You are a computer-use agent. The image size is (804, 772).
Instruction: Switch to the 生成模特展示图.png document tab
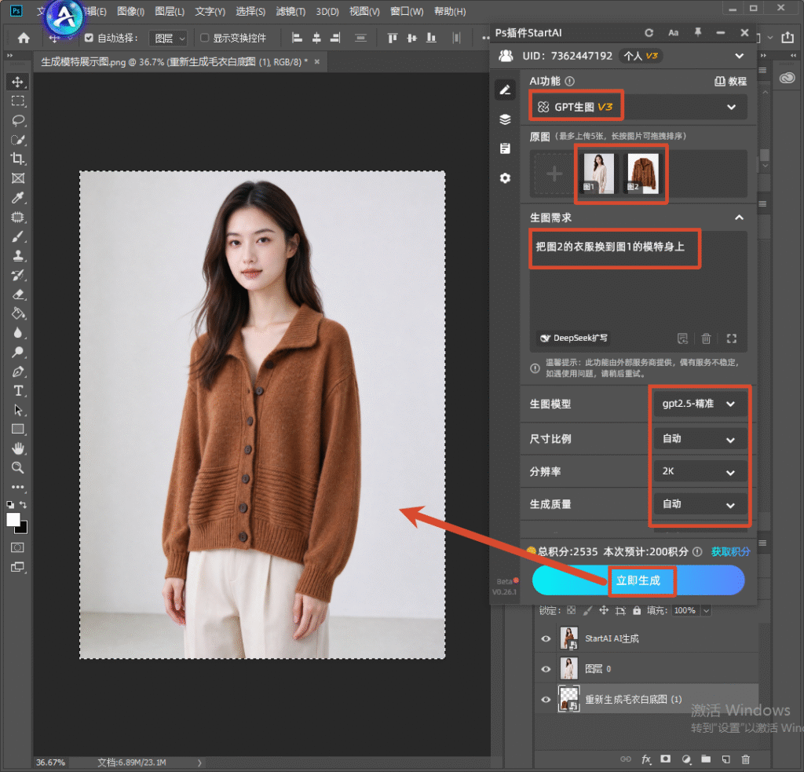pyautogui.click(x=174, y=62)
